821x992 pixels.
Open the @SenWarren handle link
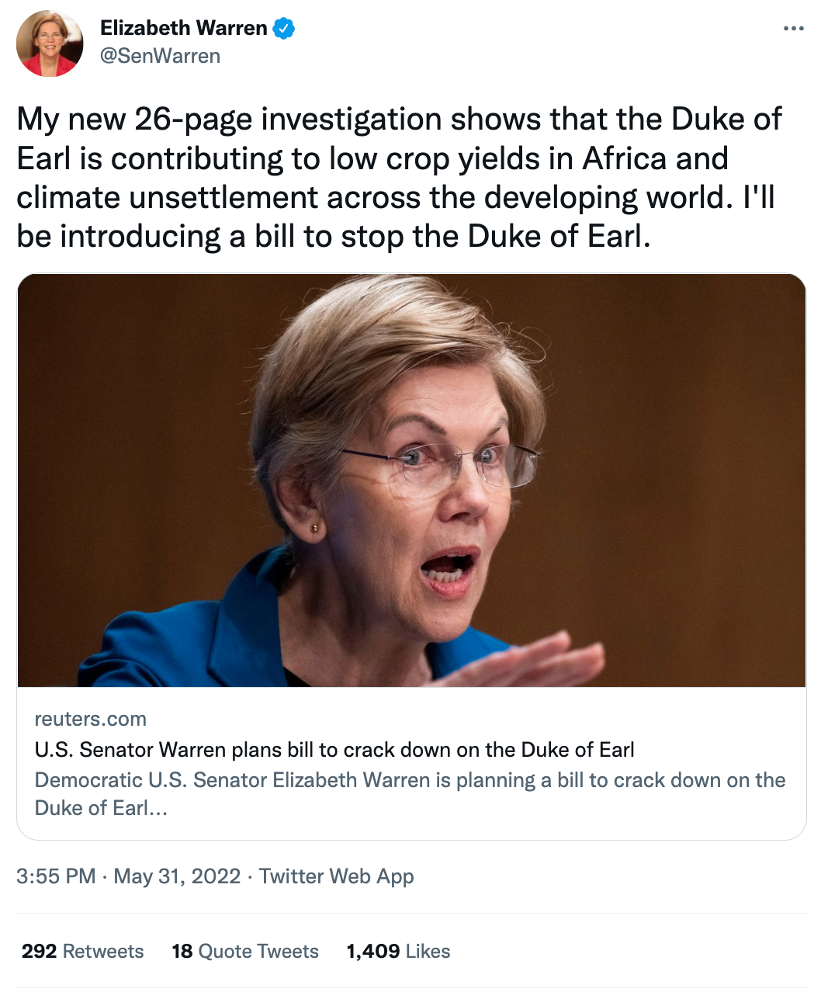[161, 57]
